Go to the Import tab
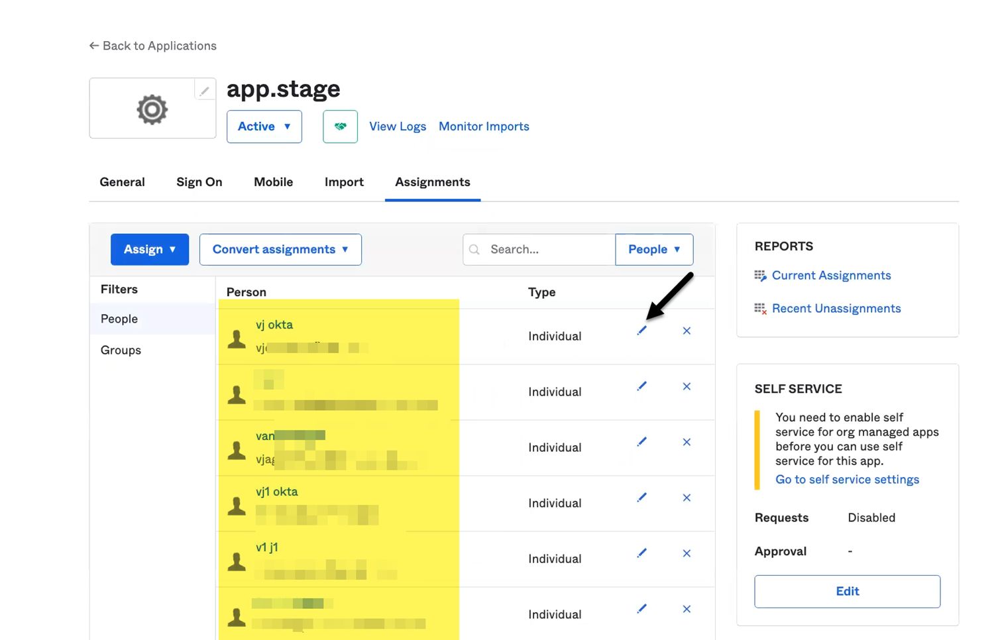 point(344,182)
